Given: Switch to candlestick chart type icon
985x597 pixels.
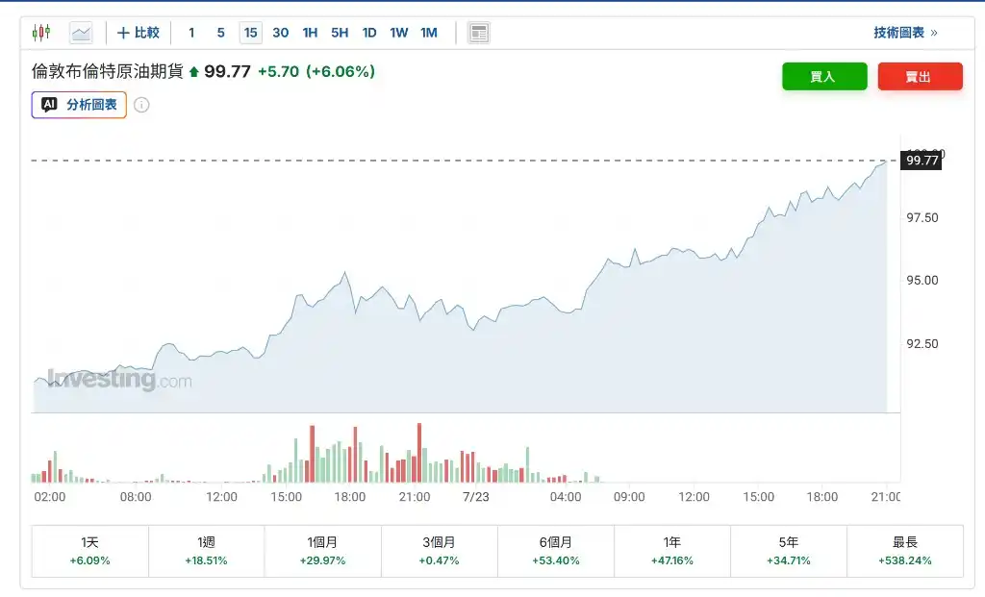Looking at the screenshot, I should [x=41, y=33].
